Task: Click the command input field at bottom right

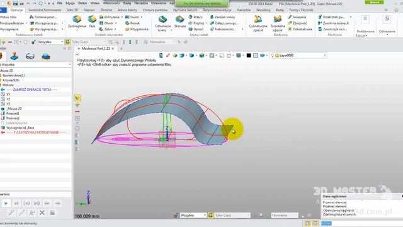Action: click(362, 223)
